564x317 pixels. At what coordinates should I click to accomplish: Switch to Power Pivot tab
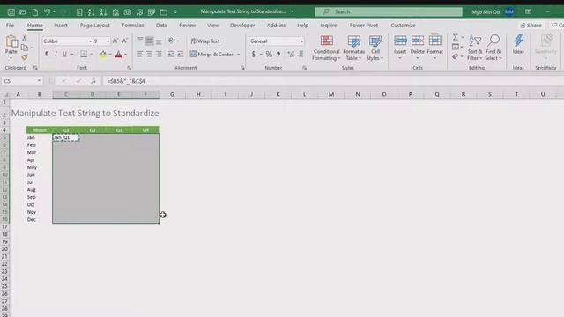coord(364,26)
